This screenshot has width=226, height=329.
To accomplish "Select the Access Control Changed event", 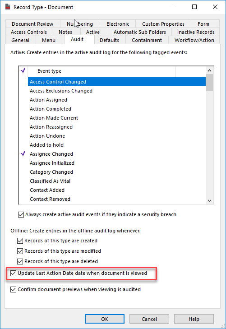I will [x=116, y=82].
